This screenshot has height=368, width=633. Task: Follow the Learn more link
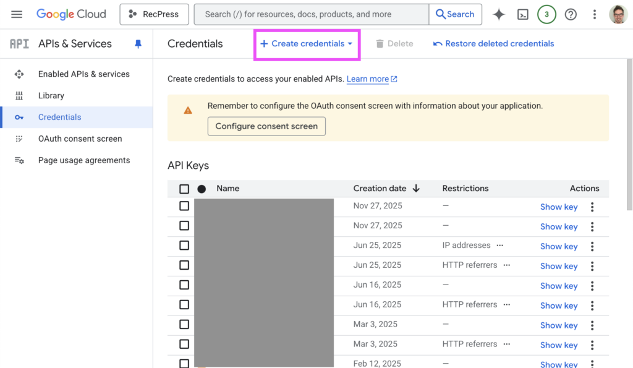[x=368, y=79]
